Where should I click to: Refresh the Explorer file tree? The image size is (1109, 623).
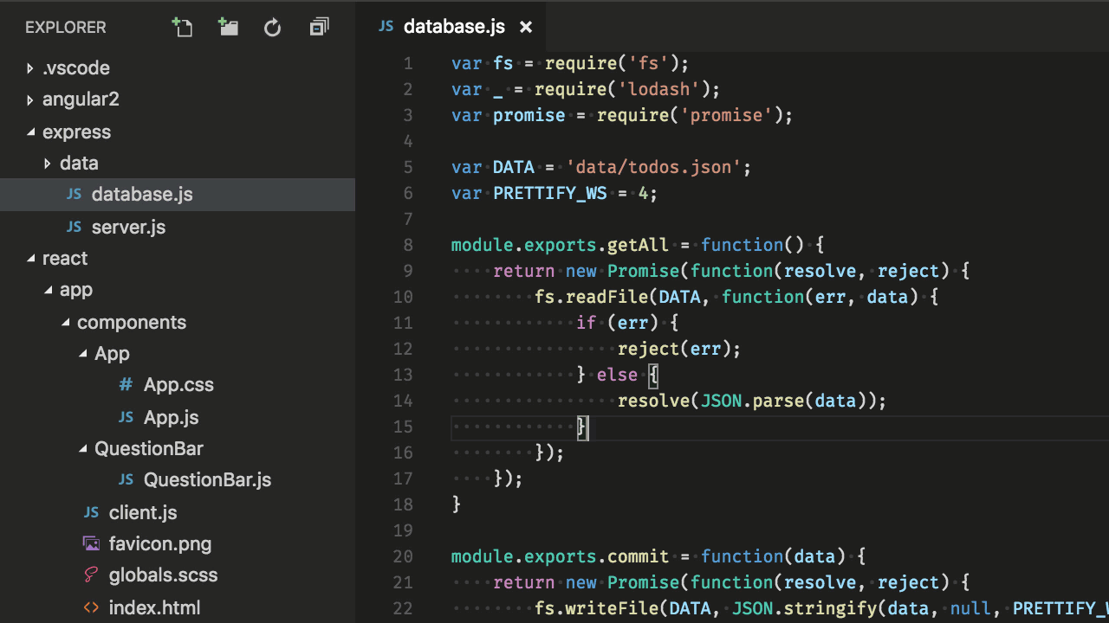[x=272, y=27]
